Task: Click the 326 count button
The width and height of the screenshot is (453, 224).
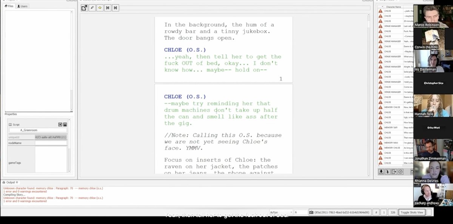Action: 393,212
